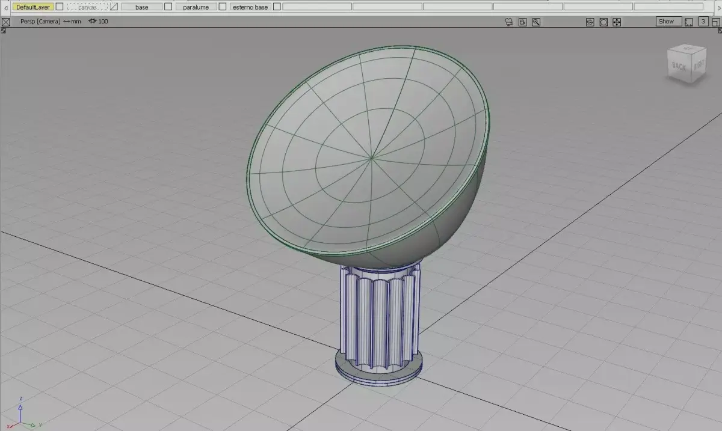Select the esterno base layer
Screen dimensions: 722x431
(250, 7)
